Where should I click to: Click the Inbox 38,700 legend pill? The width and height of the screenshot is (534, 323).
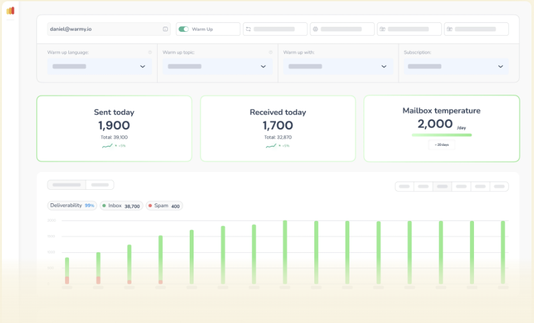point(121,206)
